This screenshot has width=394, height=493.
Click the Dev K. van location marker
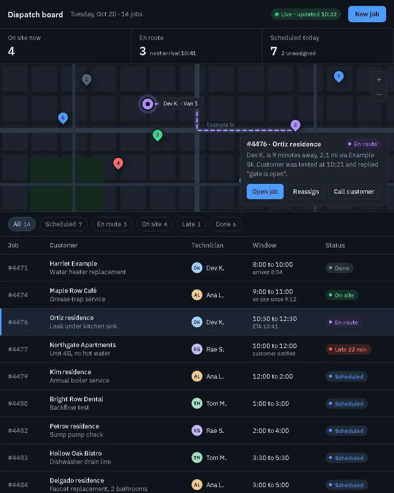pyautogui.click(x=148, y=104)
